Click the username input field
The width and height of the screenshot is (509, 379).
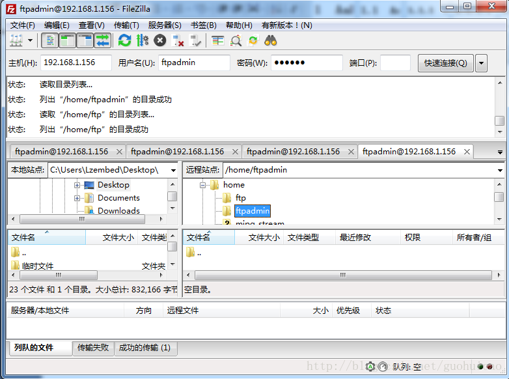pos(194,63)
